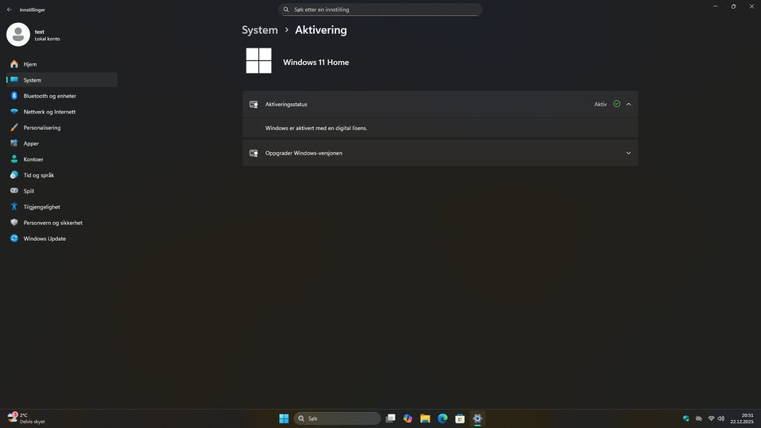This screenshot has height=428, width=761.
Task: Open the test user profile avatar
Action: [x=18, y=34]
